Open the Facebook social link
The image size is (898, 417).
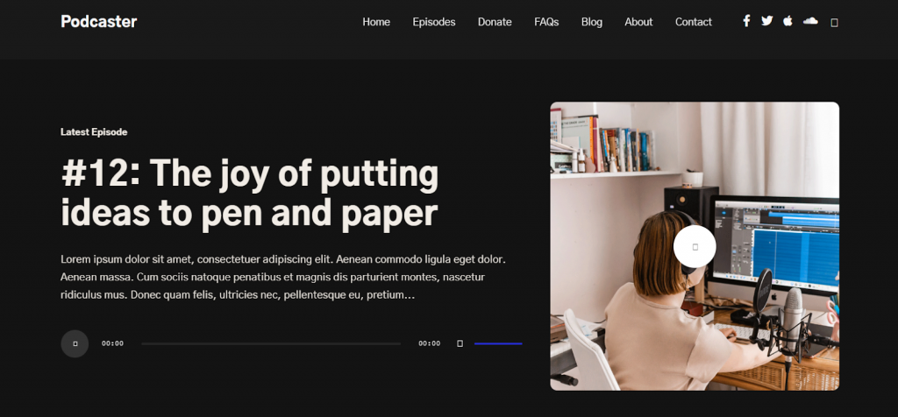[x=746, y=21]
